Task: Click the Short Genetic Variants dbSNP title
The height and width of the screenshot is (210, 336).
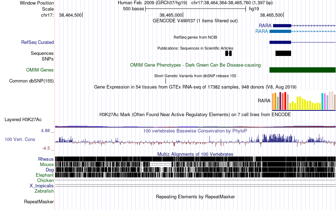Action: [x=195, y=76]
